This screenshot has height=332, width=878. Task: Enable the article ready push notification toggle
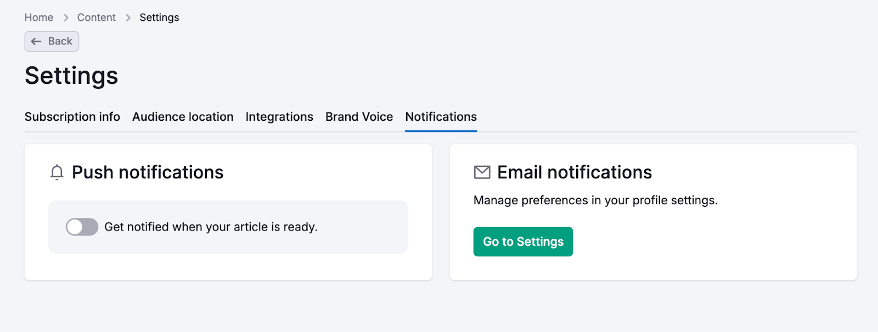pos(82,227)
